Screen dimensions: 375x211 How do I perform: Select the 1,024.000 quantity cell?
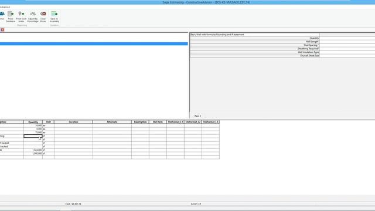[33, 150]
